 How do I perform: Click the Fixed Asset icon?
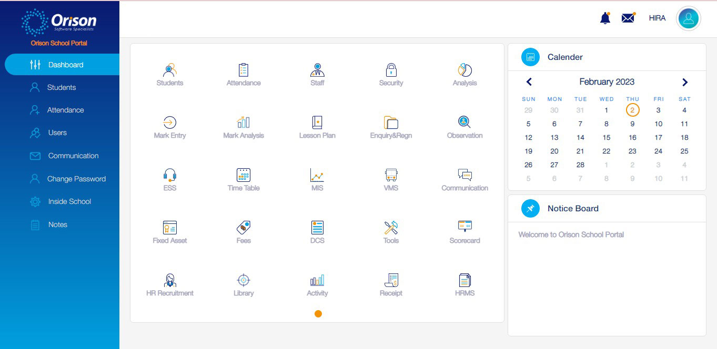pyautogui.click(x=170, y=228)
